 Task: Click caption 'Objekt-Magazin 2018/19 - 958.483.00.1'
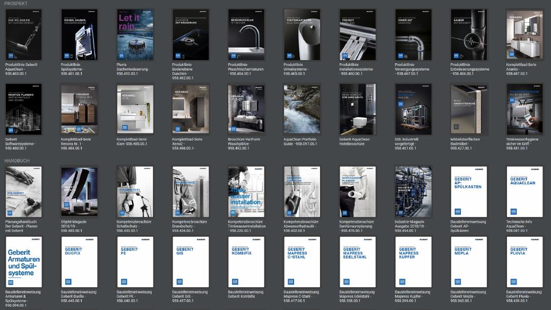tap(74, 226)
